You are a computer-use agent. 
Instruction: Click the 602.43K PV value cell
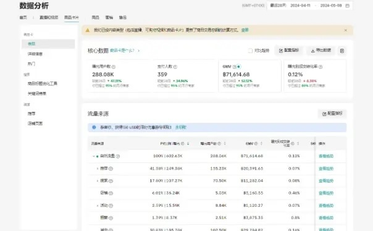[x=175, y=156]
